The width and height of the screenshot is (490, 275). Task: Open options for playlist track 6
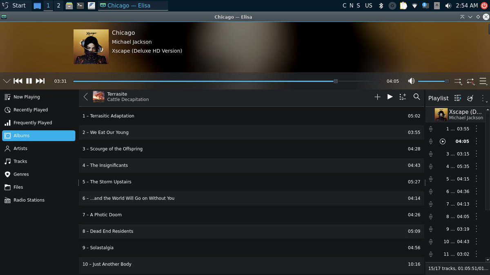[x=476, y=191]
